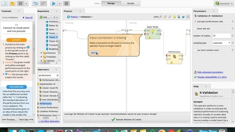Select the Operators panel tab

(x=43, y=69)
